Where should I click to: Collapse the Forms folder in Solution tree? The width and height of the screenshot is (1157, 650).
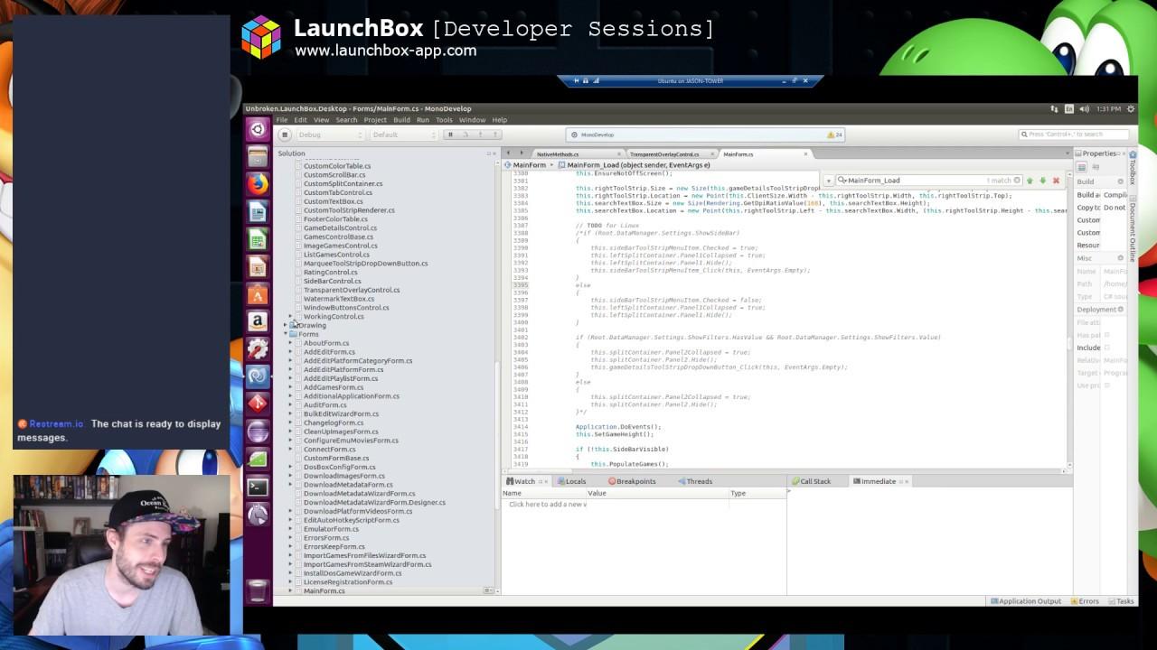click(x=287, y=334)
